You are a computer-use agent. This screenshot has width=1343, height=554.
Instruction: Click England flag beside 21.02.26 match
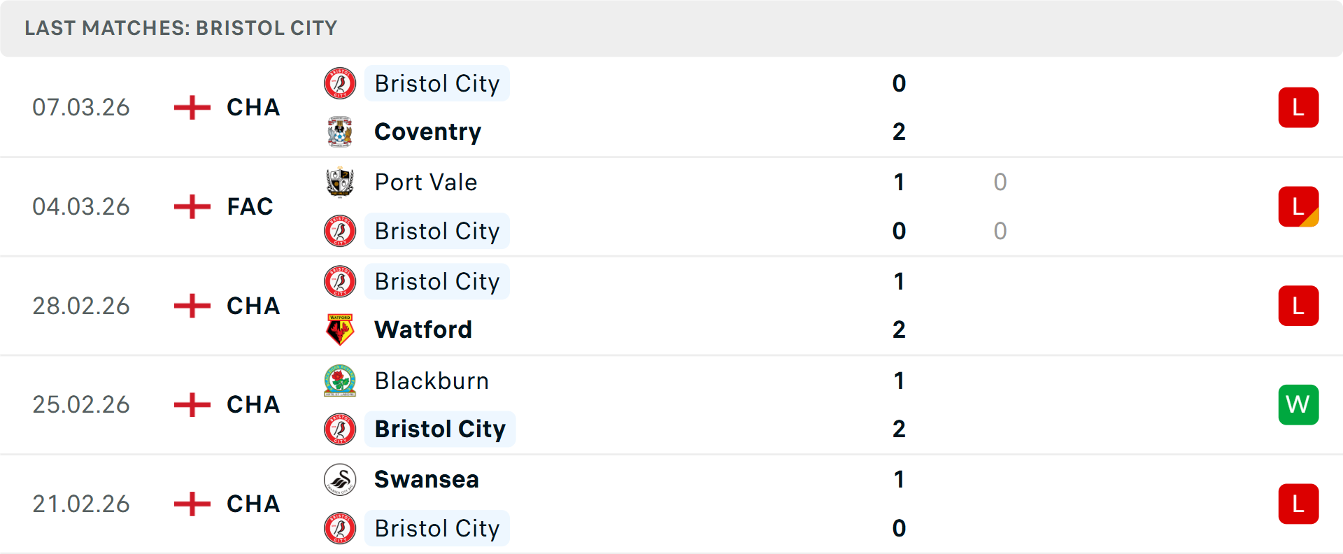pos(192,504)
